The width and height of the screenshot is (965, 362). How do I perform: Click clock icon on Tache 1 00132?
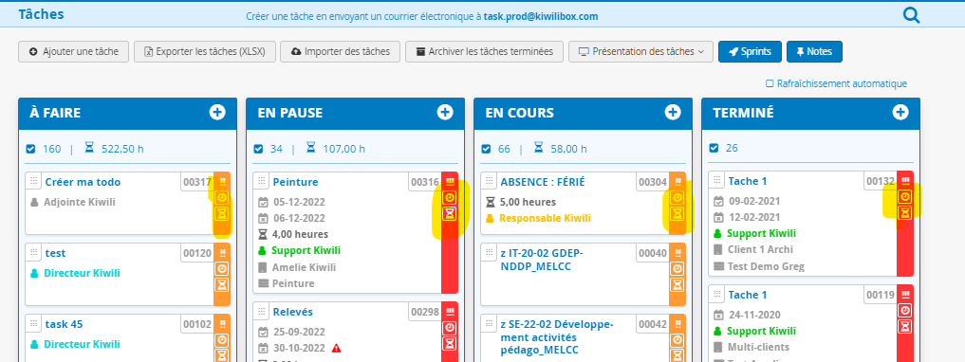905,197
